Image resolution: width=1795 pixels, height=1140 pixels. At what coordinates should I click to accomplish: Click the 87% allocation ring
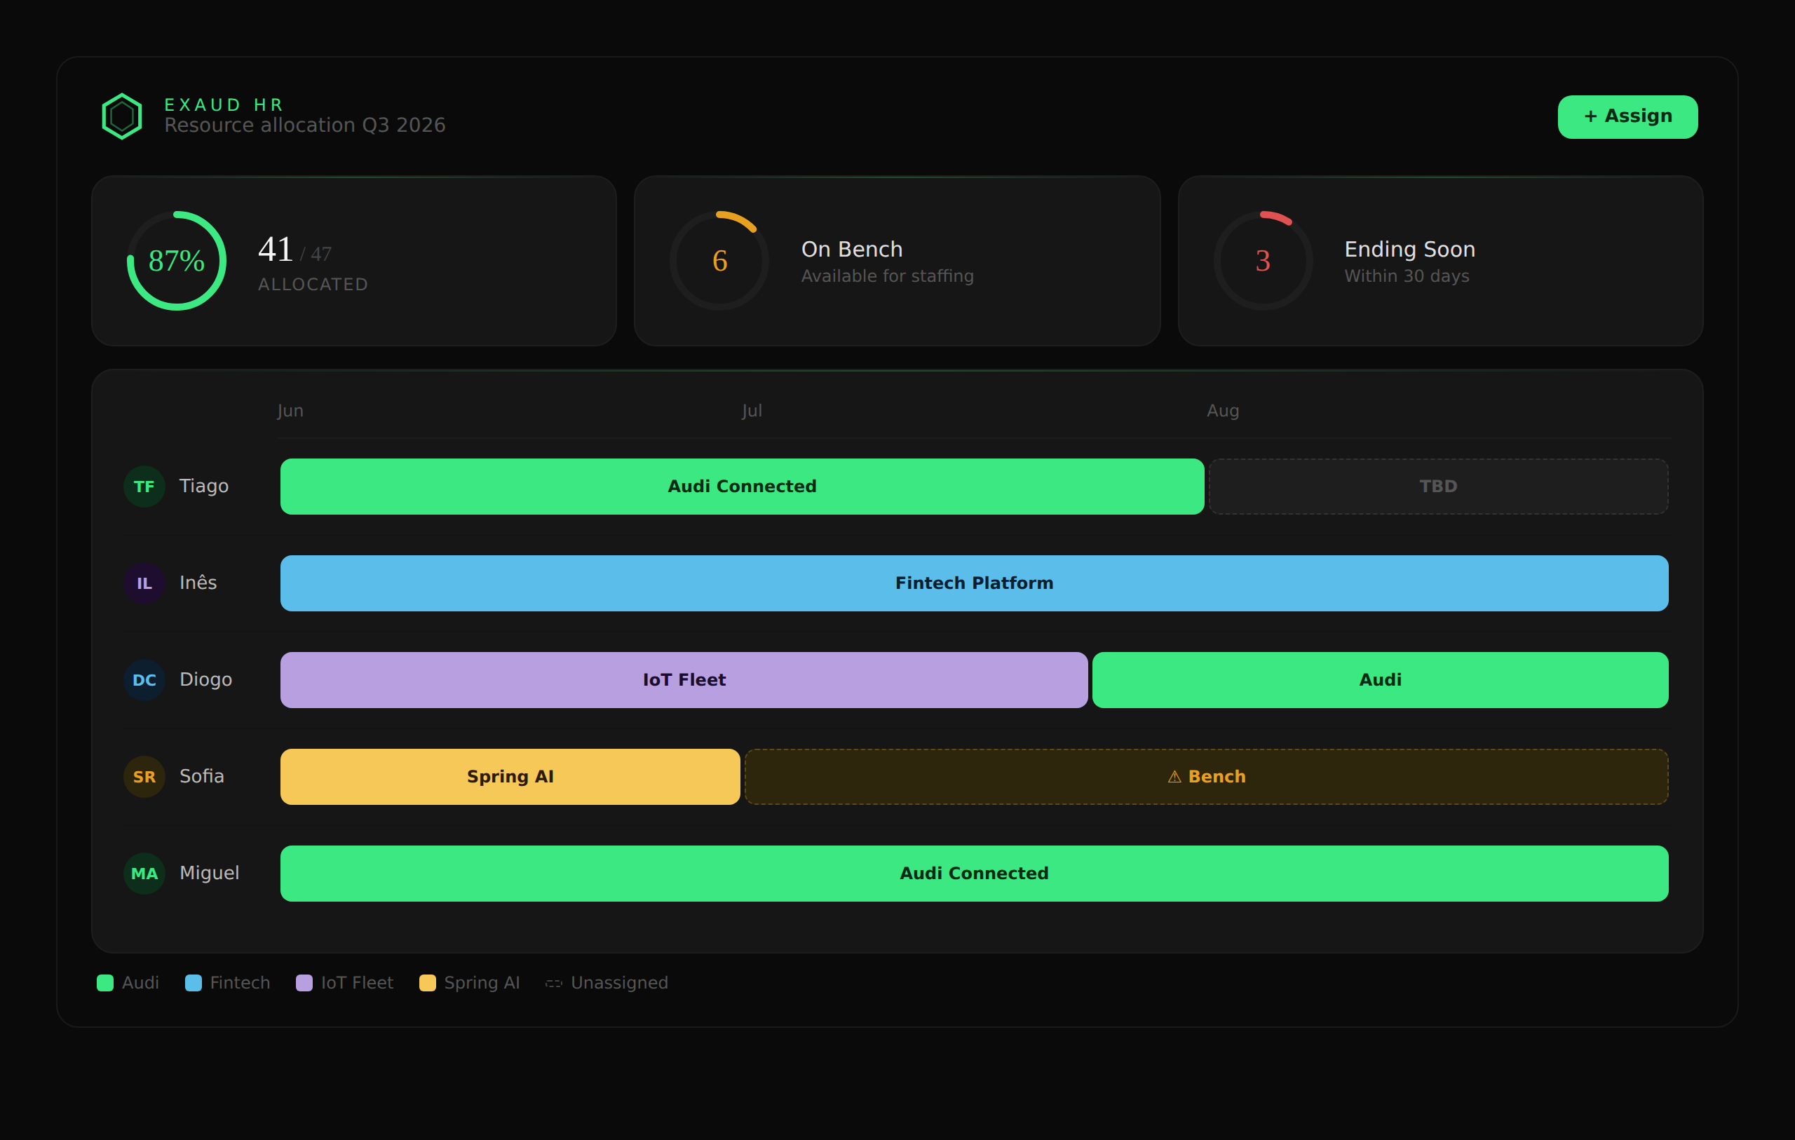point(177,261)
